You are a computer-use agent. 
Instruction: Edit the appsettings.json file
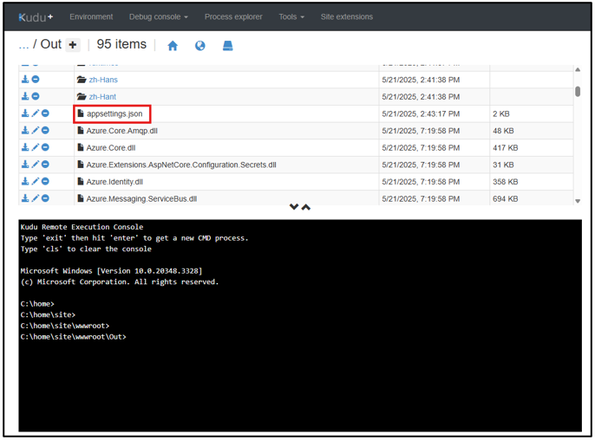tap(36, 113)
